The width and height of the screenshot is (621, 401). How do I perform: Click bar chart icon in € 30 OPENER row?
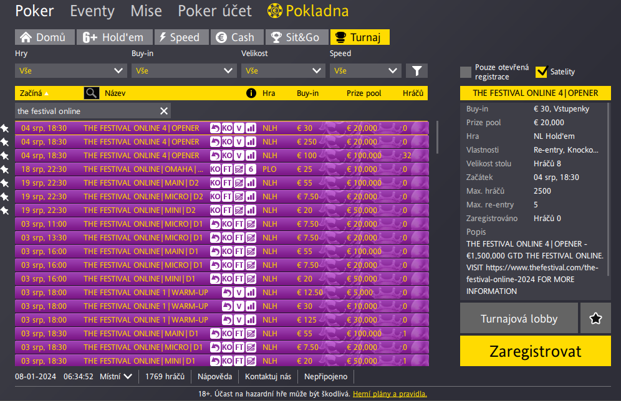pos(251,128)
